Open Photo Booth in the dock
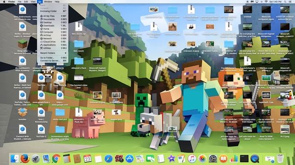The image size is (295, 165). [x=119, y=159]
